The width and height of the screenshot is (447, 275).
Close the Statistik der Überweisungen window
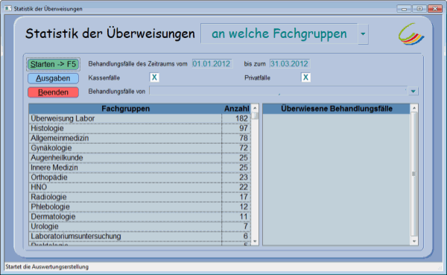[435, 9]
